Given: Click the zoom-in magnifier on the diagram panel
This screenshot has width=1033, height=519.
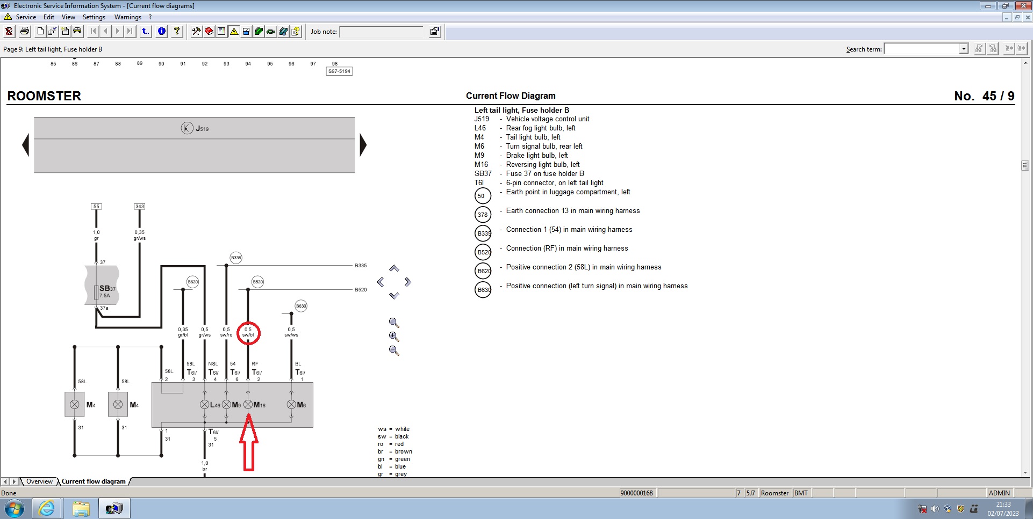Looking at the screenshot, I should pyautogui.click(x=394, y=337).
